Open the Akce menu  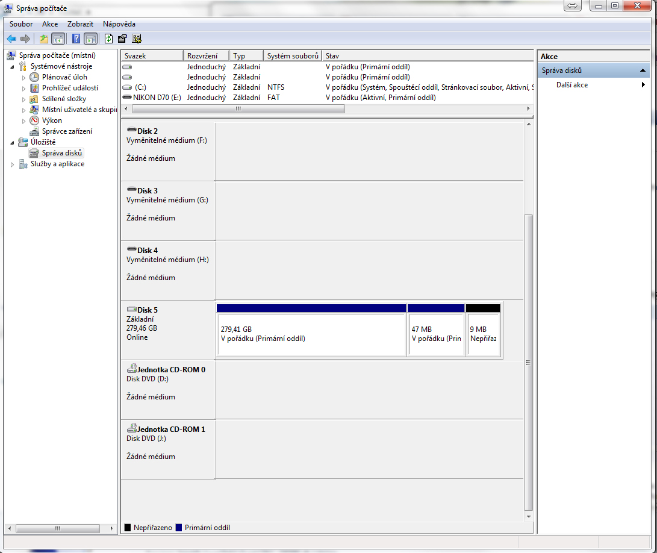tap(50, 24)
